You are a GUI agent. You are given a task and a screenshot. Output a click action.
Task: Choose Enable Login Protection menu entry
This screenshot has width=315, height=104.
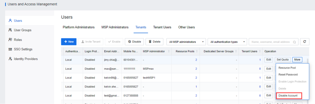click(x=293, y=81)
